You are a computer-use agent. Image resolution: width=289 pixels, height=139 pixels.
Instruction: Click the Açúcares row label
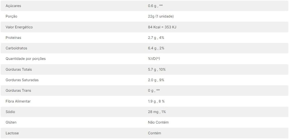click(13, 6)
